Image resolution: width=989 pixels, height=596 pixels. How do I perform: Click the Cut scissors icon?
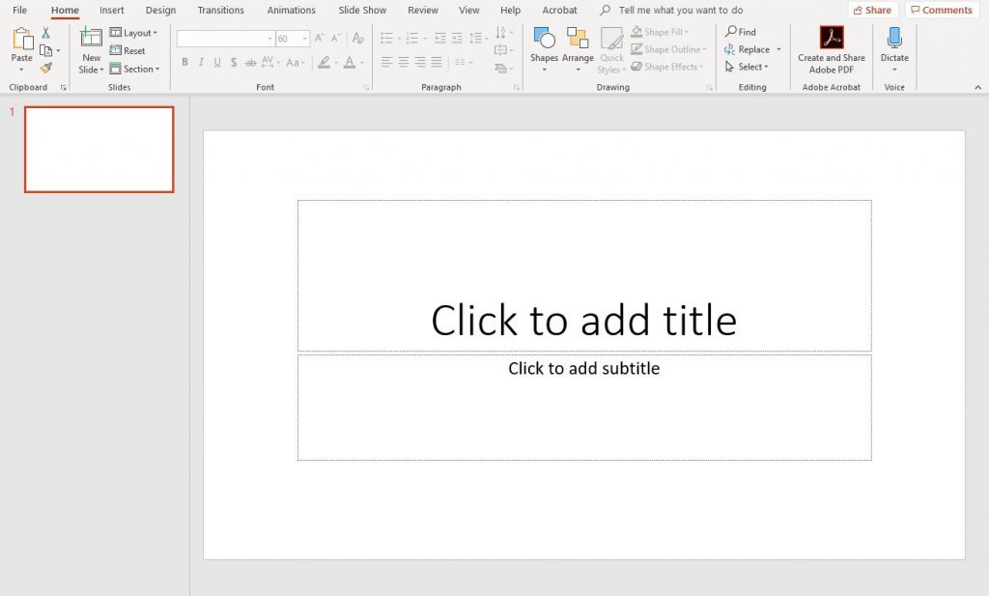[x=45, y=33]
